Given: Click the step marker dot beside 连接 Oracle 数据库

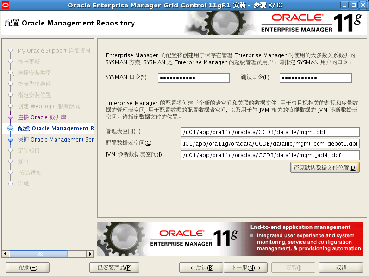Looking at the screenshot, I should [10, 117].
